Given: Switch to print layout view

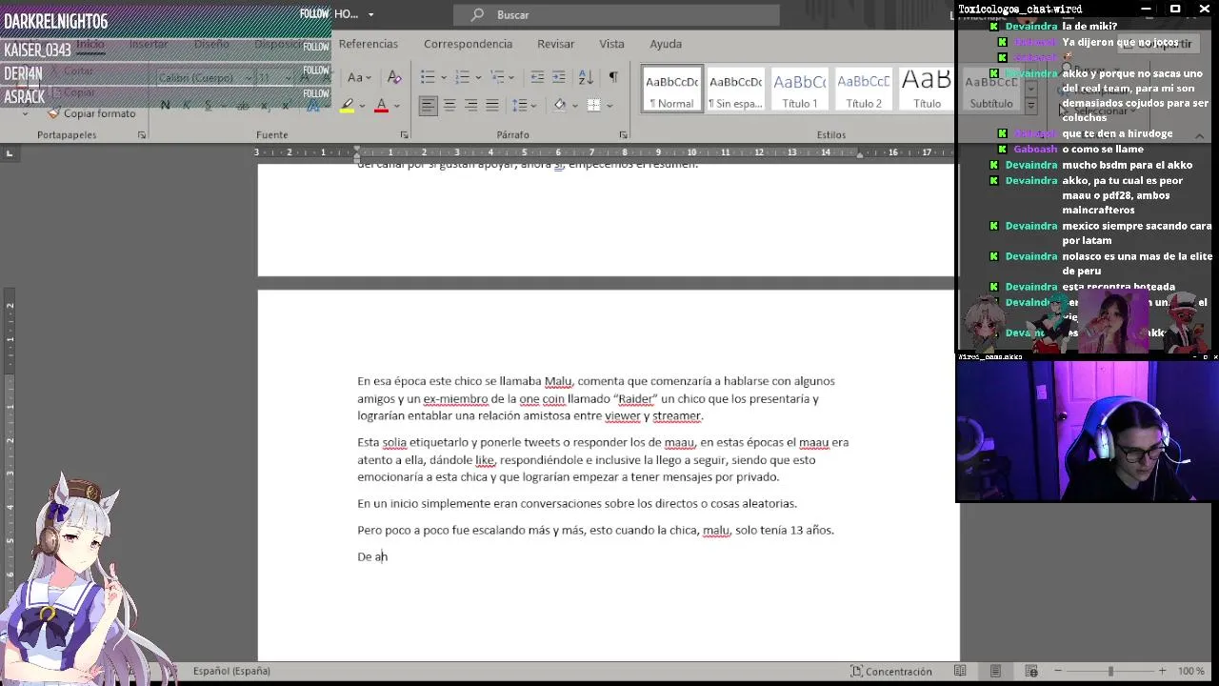Looking at the screenshot, I should (995, 671).
